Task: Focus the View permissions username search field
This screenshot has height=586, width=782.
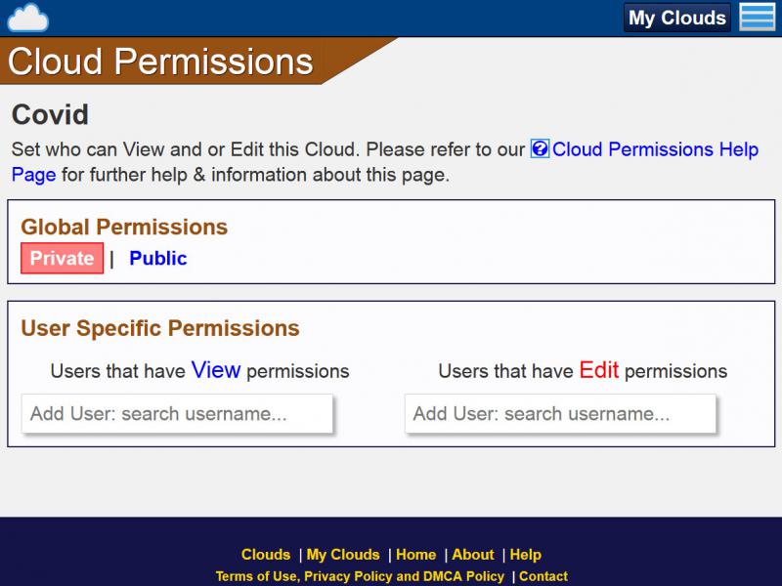Action: click(177, 414)
